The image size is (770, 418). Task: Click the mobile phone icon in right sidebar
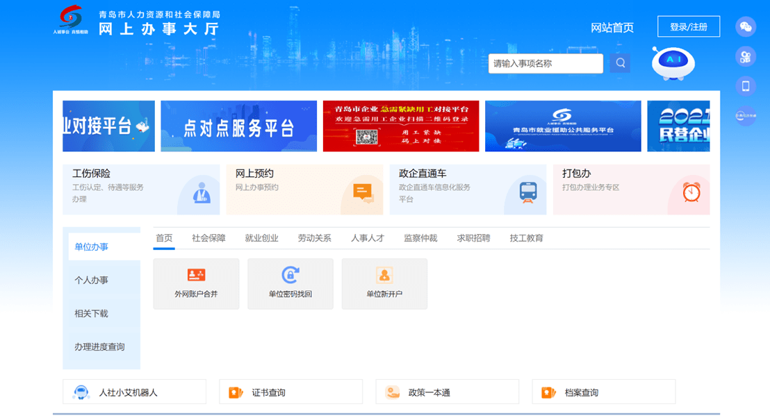(746, 85)
